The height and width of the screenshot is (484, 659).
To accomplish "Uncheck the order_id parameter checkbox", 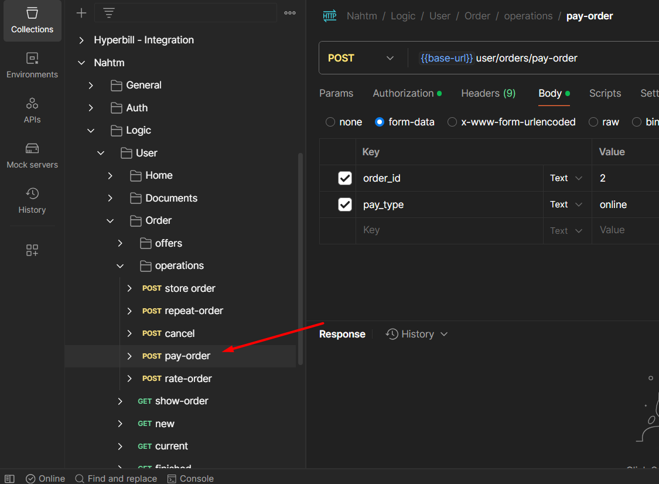I will click(x=345, y=178).
